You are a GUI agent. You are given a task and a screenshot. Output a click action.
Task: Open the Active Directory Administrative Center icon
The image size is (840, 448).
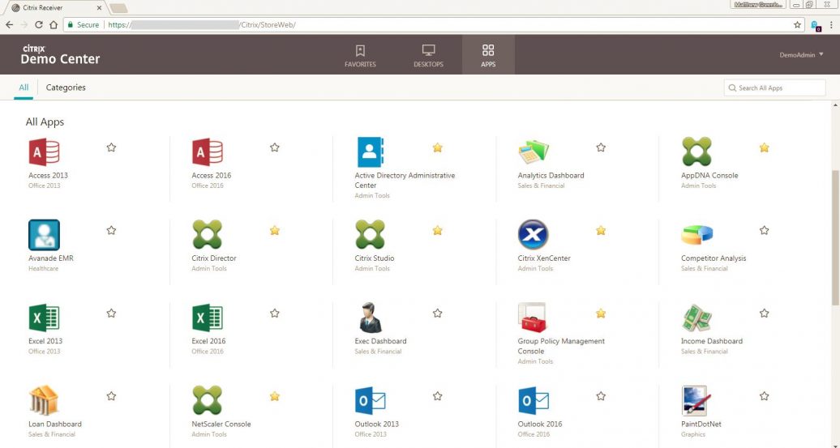point(370,152)
